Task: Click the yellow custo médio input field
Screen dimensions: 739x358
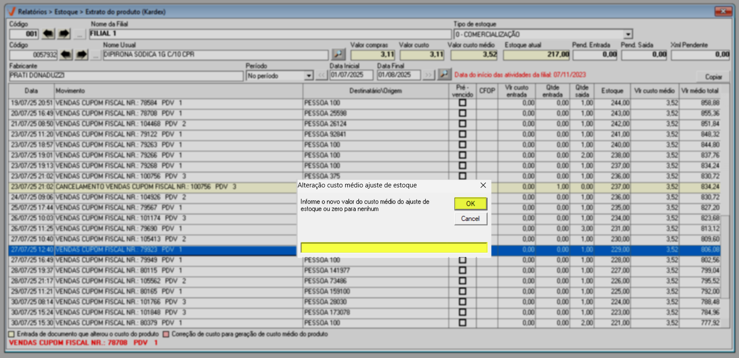Action: [x=394, y=248]
